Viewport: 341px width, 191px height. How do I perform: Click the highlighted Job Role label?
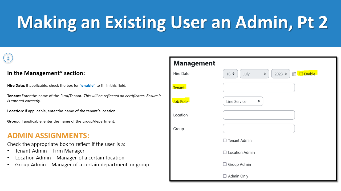tap(181, 101)
